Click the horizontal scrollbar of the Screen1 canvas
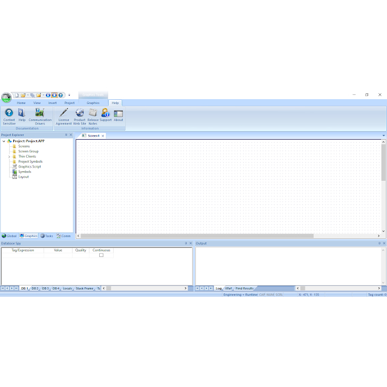The width and height of the screenshot is (387, 387). tap(197, 236)
